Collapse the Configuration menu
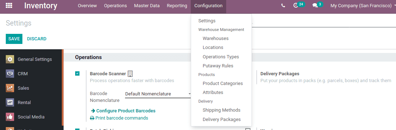The image size is (396, 130). tap(208, 5)
